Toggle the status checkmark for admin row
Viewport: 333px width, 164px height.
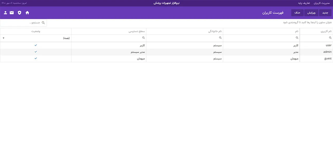36,52
